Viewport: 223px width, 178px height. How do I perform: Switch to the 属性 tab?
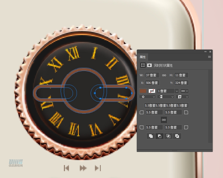pos(143,57)
